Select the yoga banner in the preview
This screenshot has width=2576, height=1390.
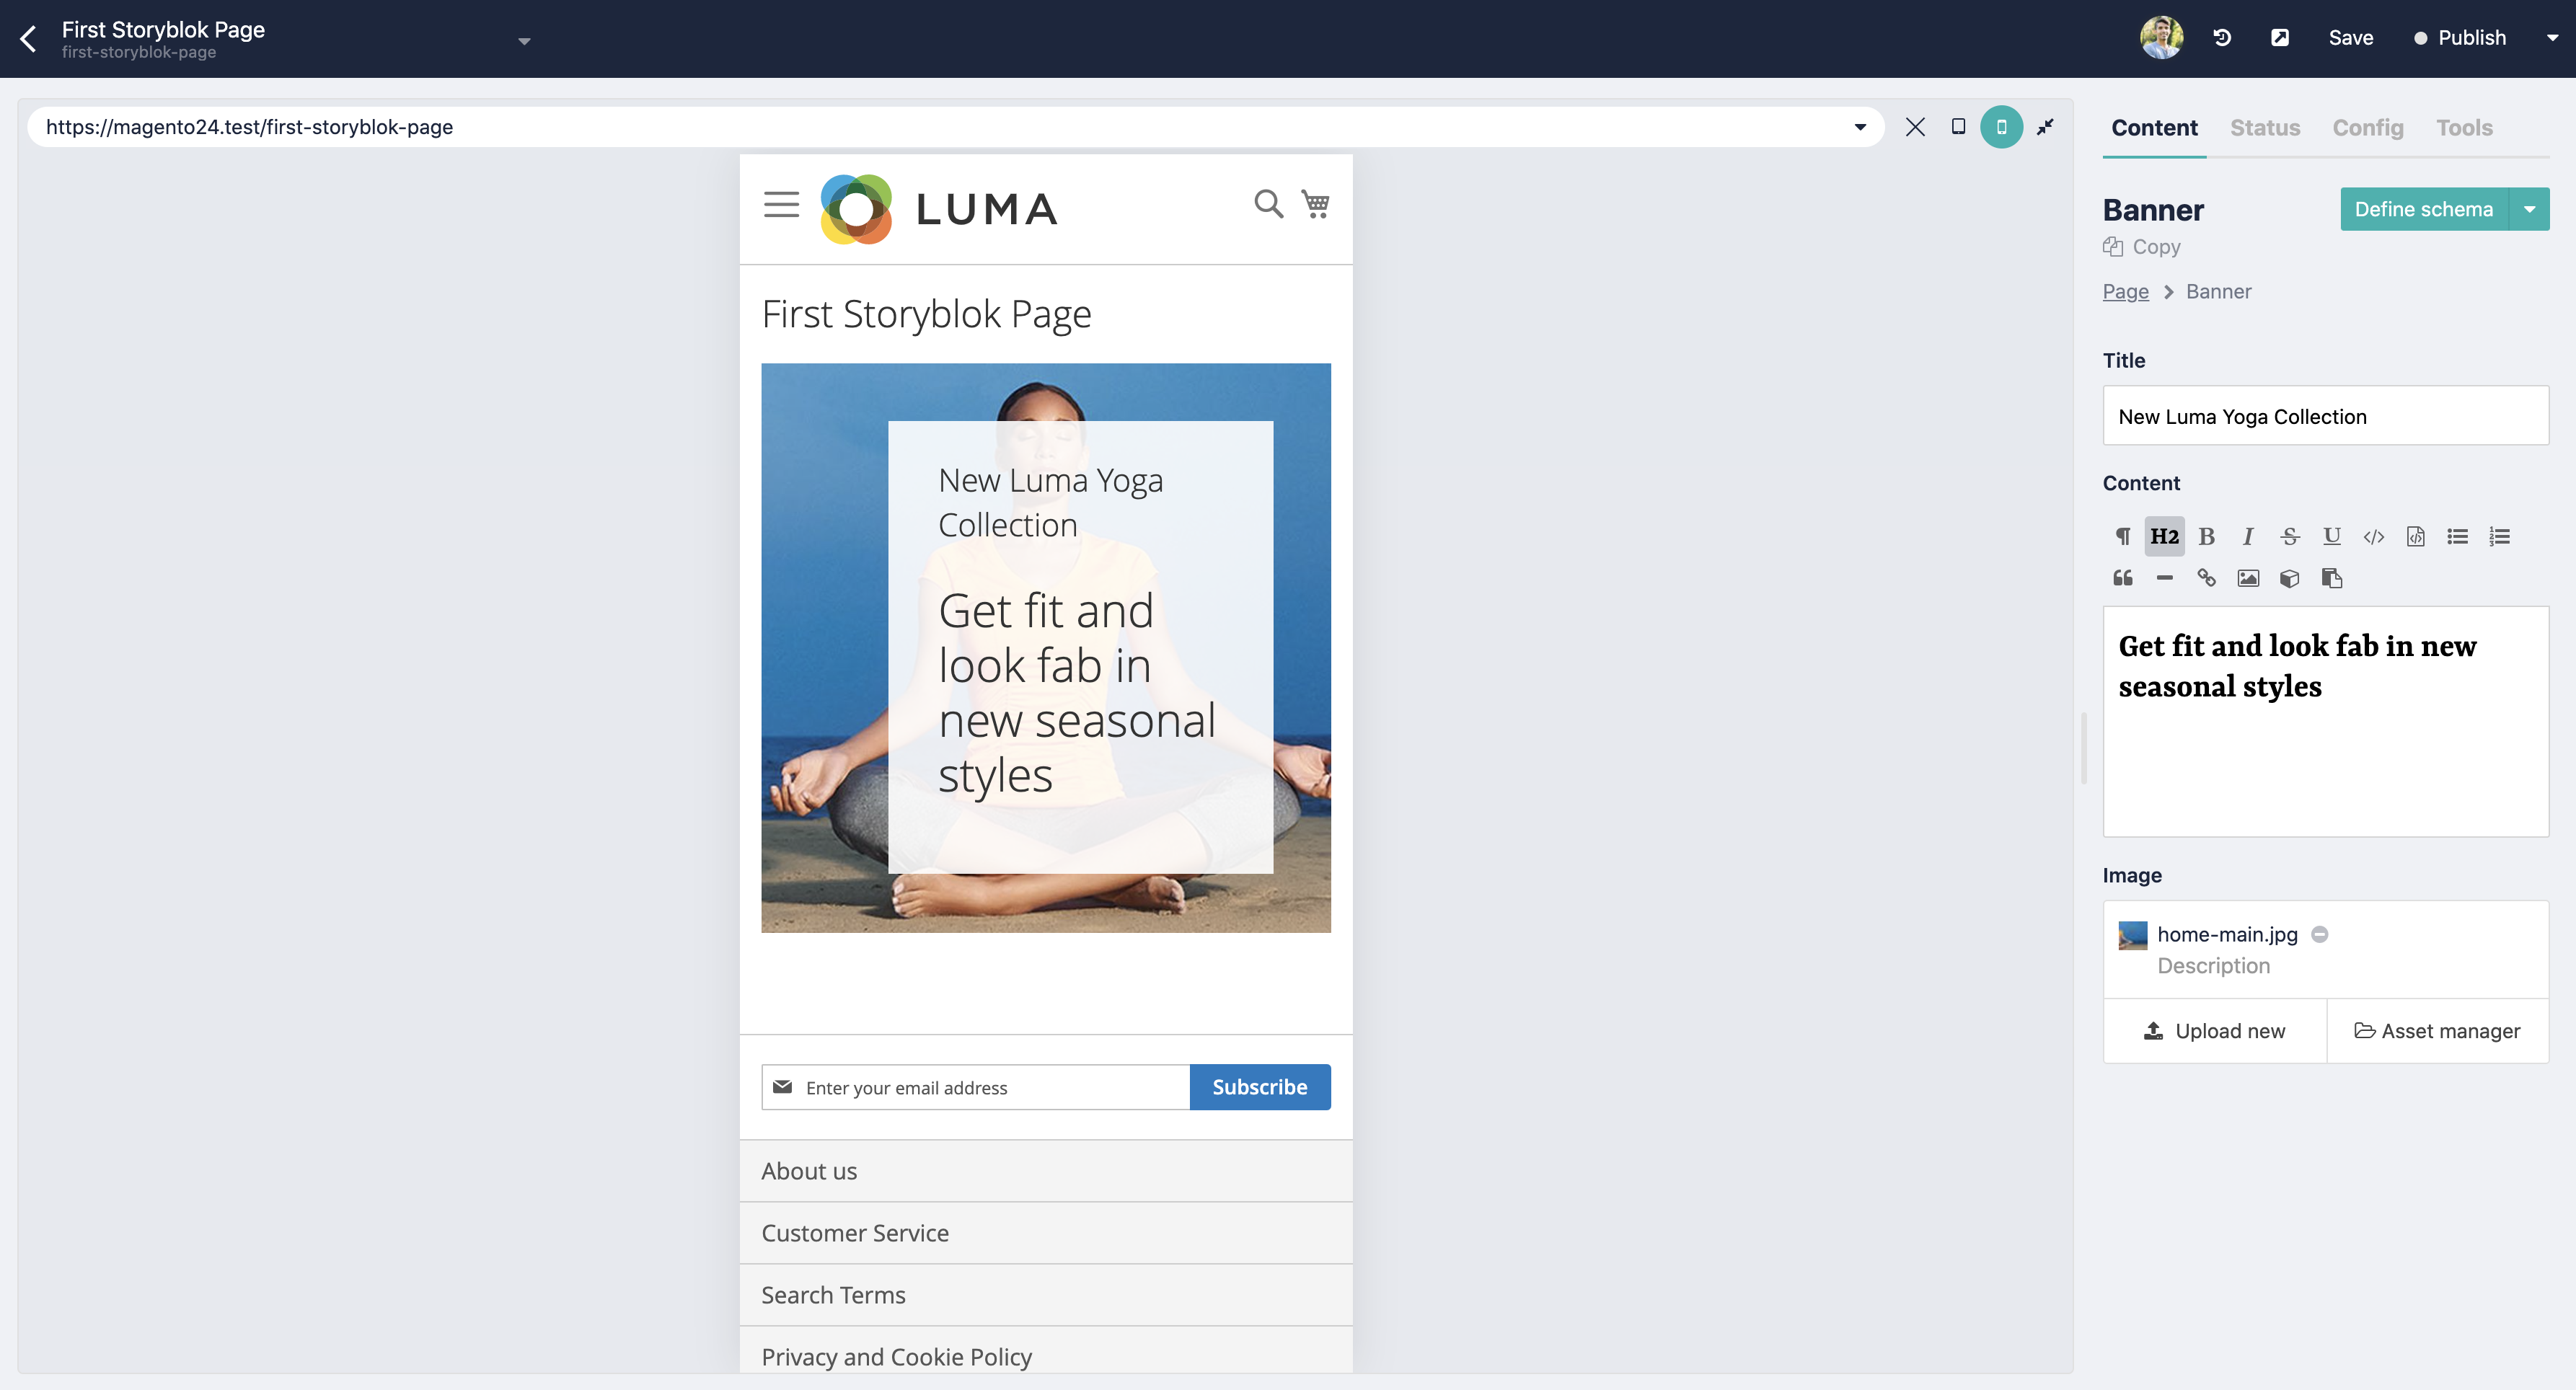coord(1046,648)
